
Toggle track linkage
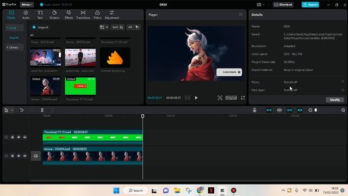(289, 110)
